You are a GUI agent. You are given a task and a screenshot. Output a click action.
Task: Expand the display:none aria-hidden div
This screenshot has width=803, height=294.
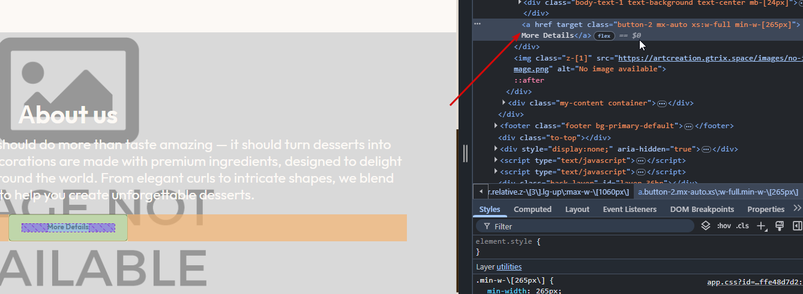pos(496,148)
